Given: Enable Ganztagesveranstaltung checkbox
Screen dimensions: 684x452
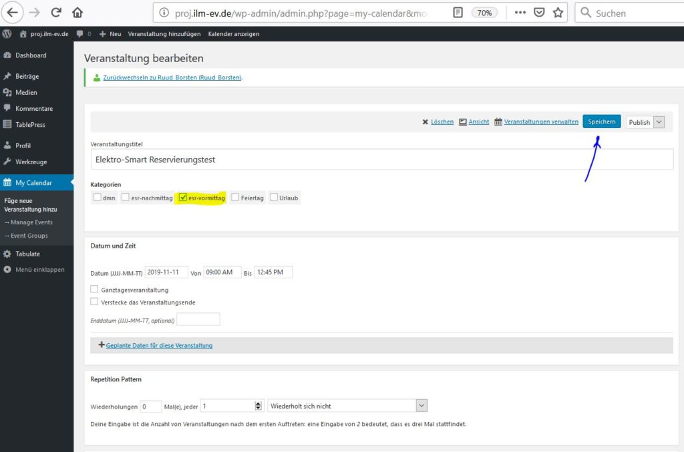Looking at the screenshot, I should 94,290.
